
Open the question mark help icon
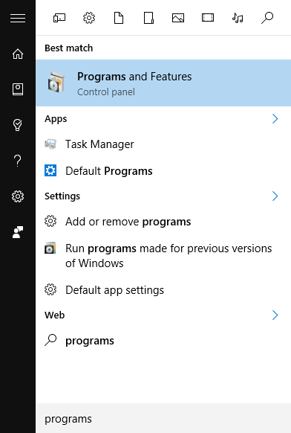click(x=18, y=161)
